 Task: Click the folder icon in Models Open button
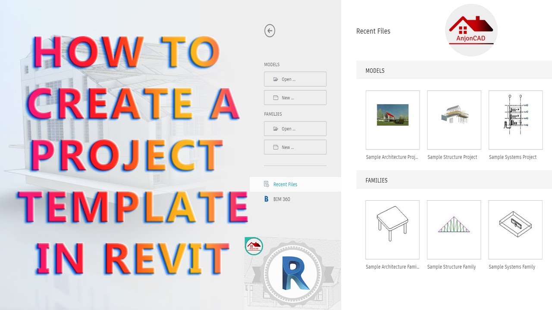[276, 79]
